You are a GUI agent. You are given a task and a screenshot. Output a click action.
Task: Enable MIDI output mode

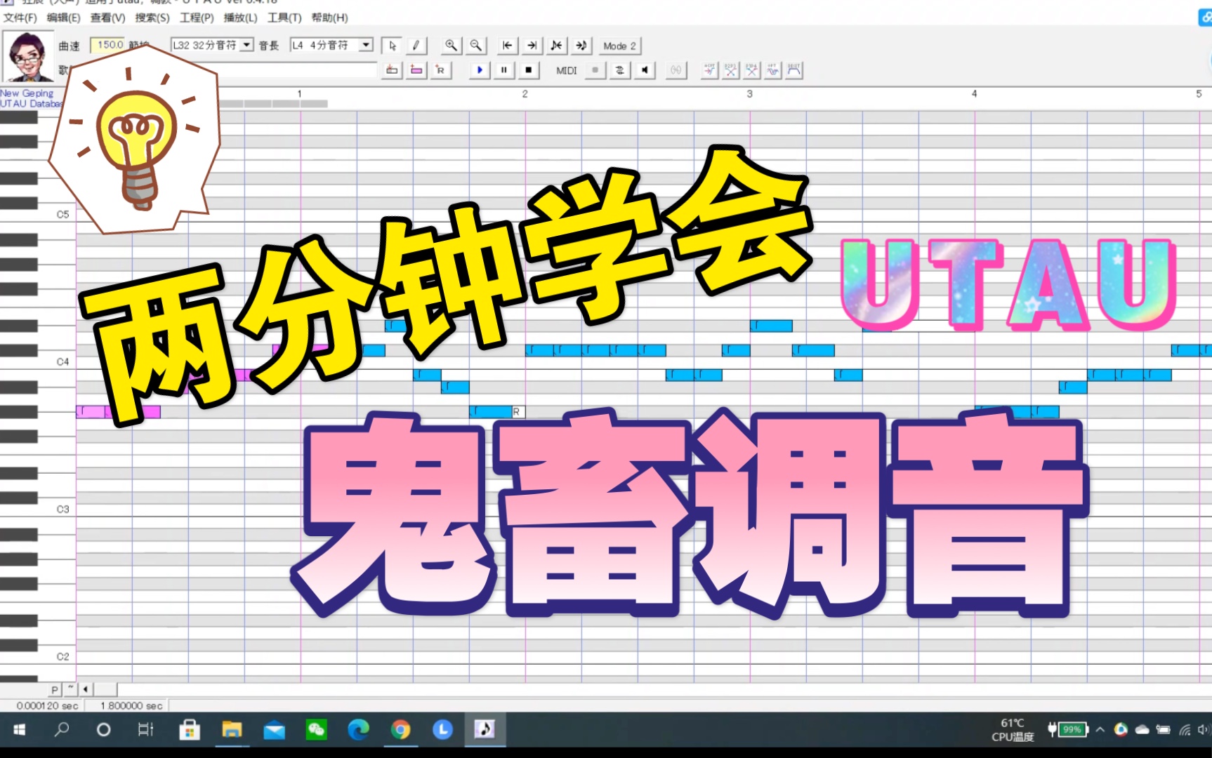click(594, 70)
